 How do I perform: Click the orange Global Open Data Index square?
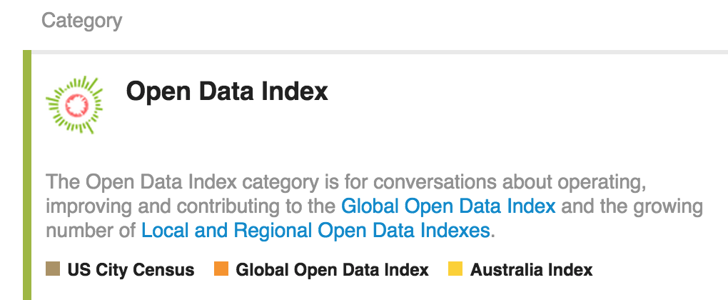point(221,270)
